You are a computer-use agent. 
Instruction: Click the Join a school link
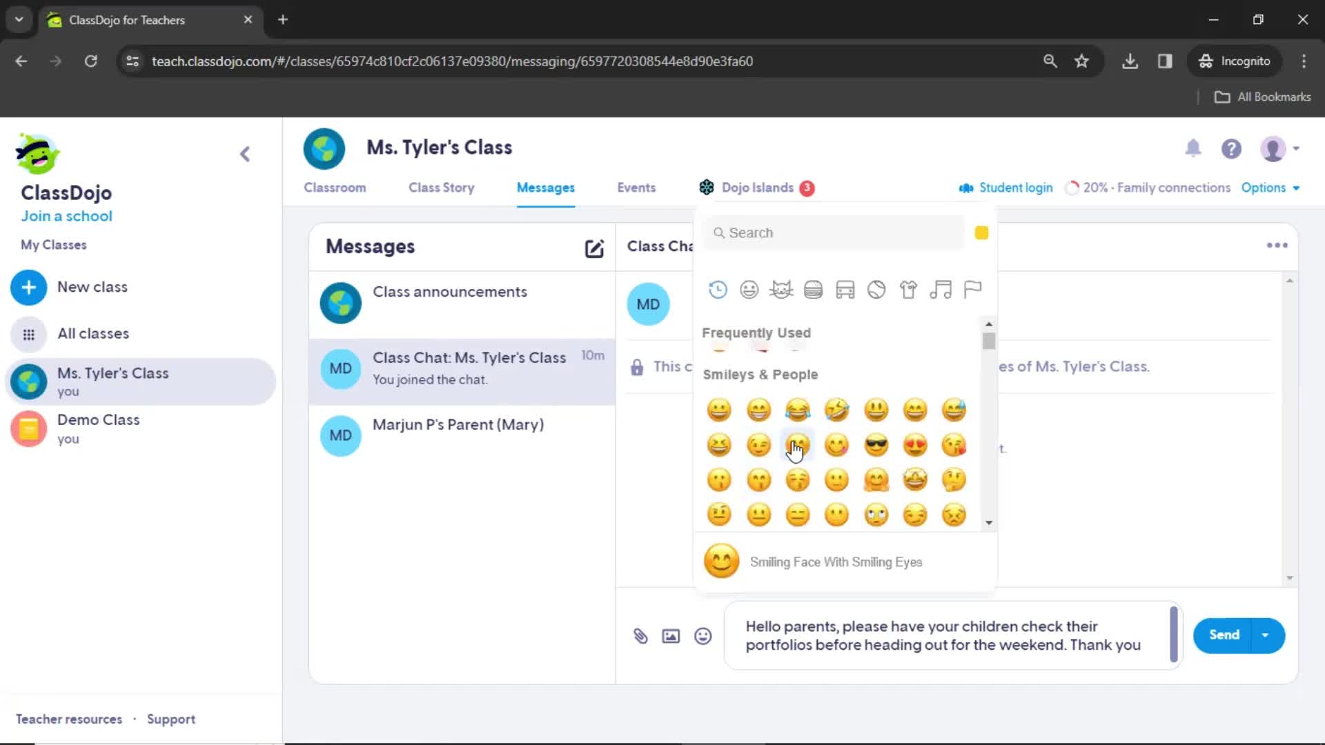point(66,216)
